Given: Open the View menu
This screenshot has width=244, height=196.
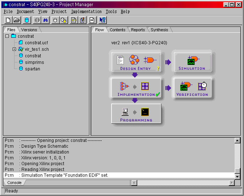Looking at the screenshot, I should click(x=43, y=12).
